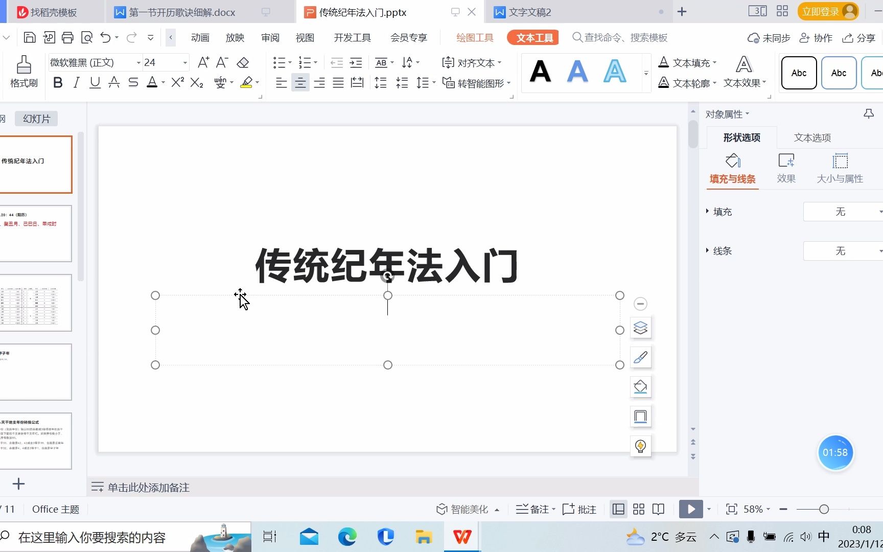Click the Print icon in quick toolbar
Viewport: 883px width, 552px height.
[67, 37]
